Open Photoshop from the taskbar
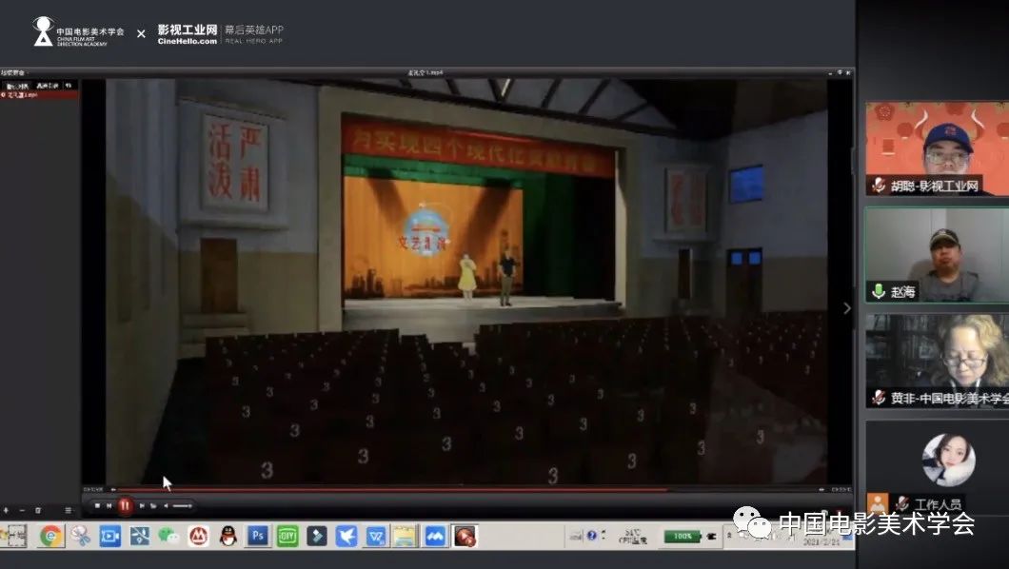1009x569 pixels. click(x=257, y=536)
